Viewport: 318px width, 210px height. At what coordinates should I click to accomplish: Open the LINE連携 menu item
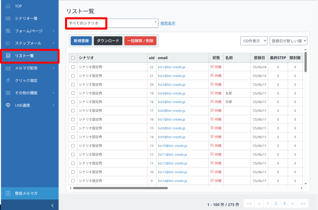[x=30, y=105]
